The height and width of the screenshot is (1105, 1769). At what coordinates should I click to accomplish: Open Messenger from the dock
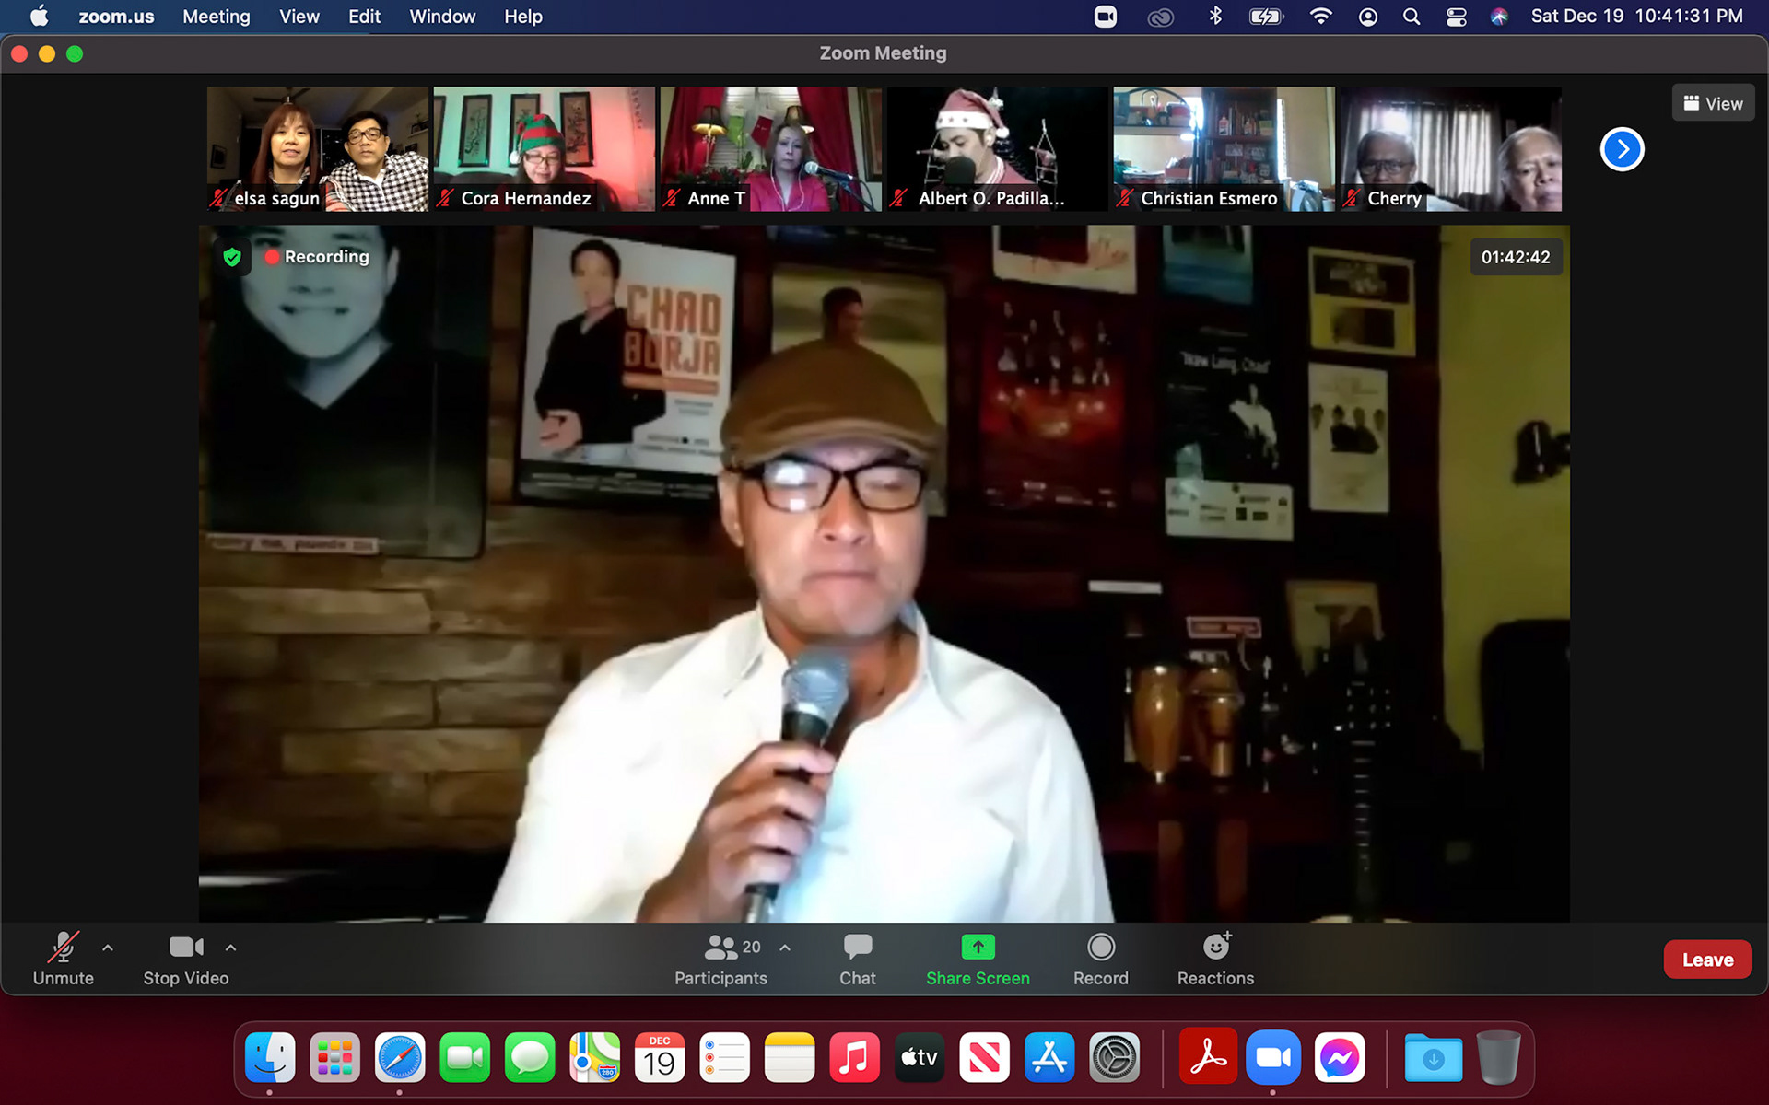1339,1058
